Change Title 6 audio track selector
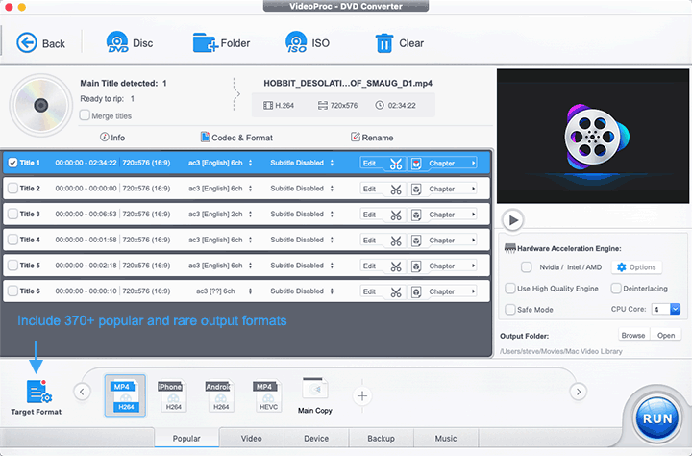 pos(250,291)
